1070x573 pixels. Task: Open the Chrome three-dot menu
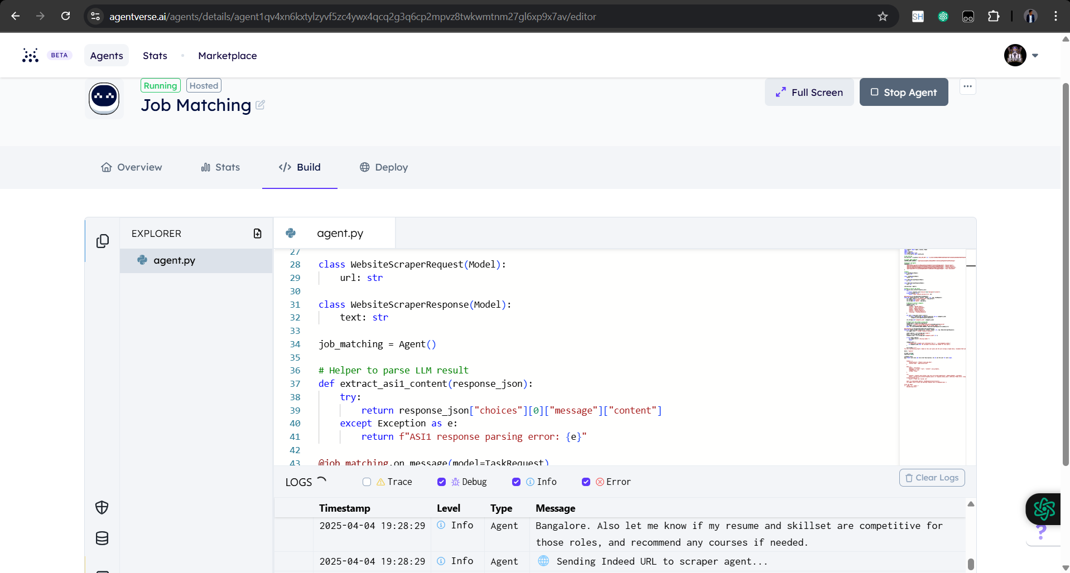pyautogui.click(x=1055, y=16)
